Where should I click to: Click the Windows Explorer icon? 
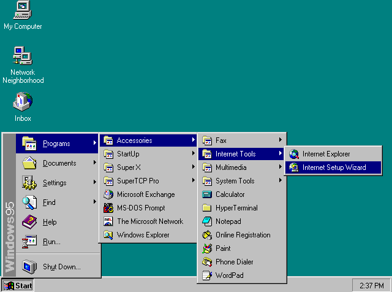pos(108,235)
